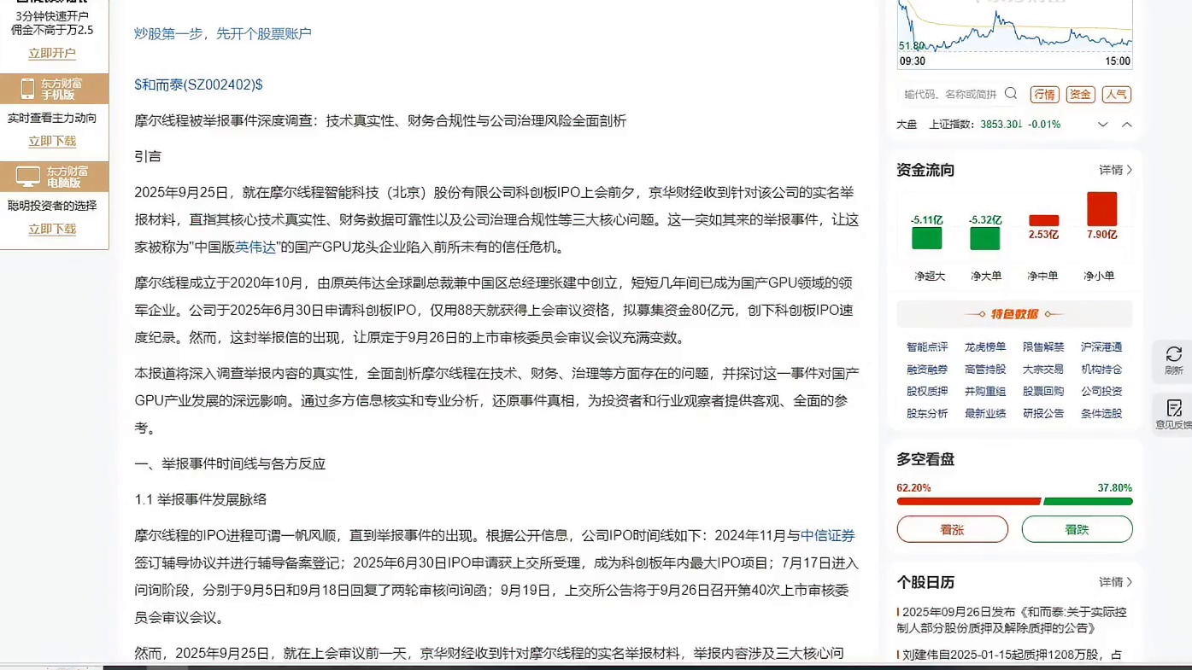This screenshot has width=1192, height=670.
Task: Open 龙虎榜单 data page
Action: tap(985, 347)
